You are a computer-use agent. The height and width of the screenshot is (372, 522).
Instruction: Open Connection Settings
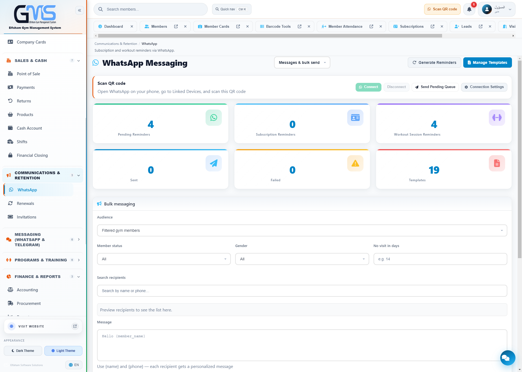484,87
